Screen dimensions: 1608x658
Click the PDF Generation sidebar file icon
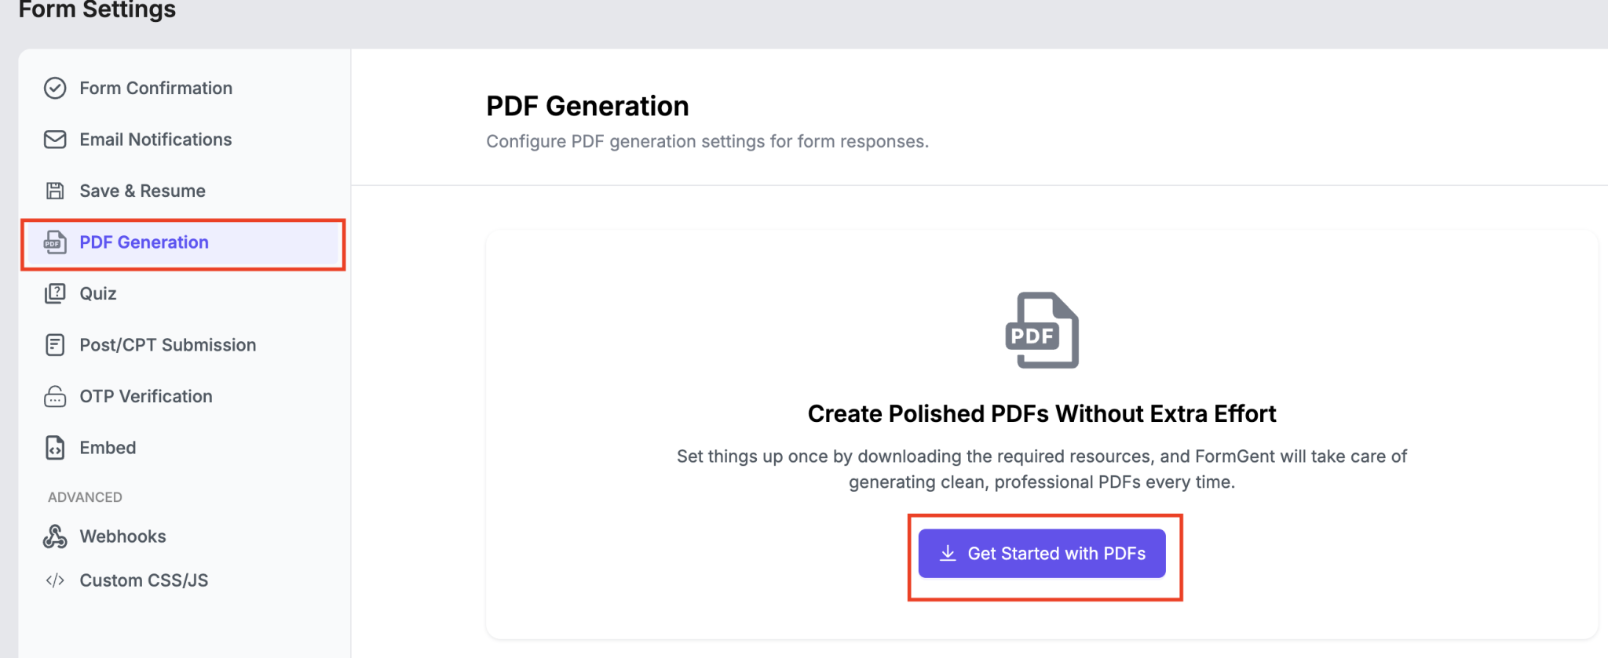click(x=55, y=242)
